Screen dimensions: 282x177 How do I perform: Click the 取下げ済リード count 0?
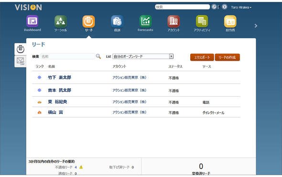(132, 167)
